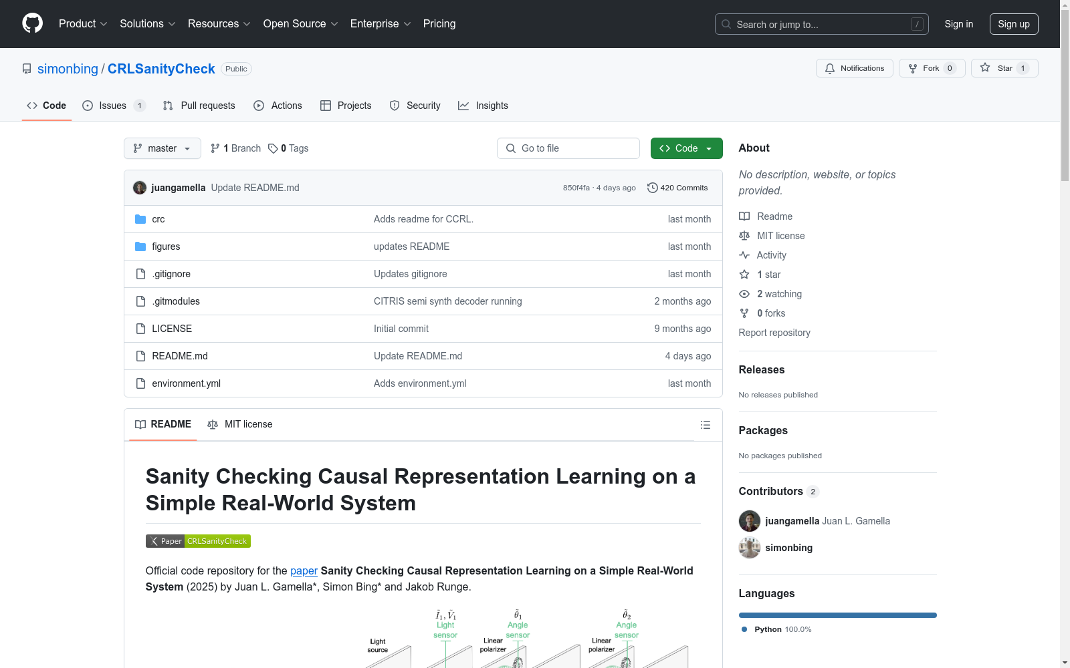The height and width of the screenshot is (668, 1070).
Task: Fork the repository
Action: (932, 68)
